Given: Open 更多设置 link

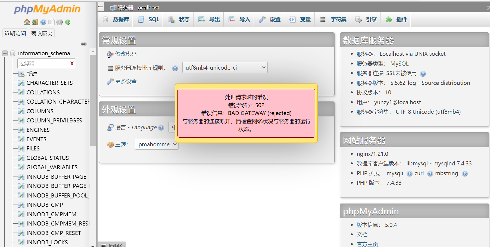Looking at the screenshot, I should pos(125,81).
